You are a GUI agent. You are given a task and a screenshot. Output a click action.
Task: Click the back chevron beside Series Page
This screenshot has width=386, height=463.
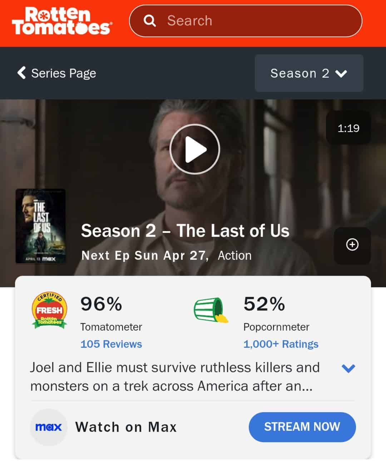(21, 73)
